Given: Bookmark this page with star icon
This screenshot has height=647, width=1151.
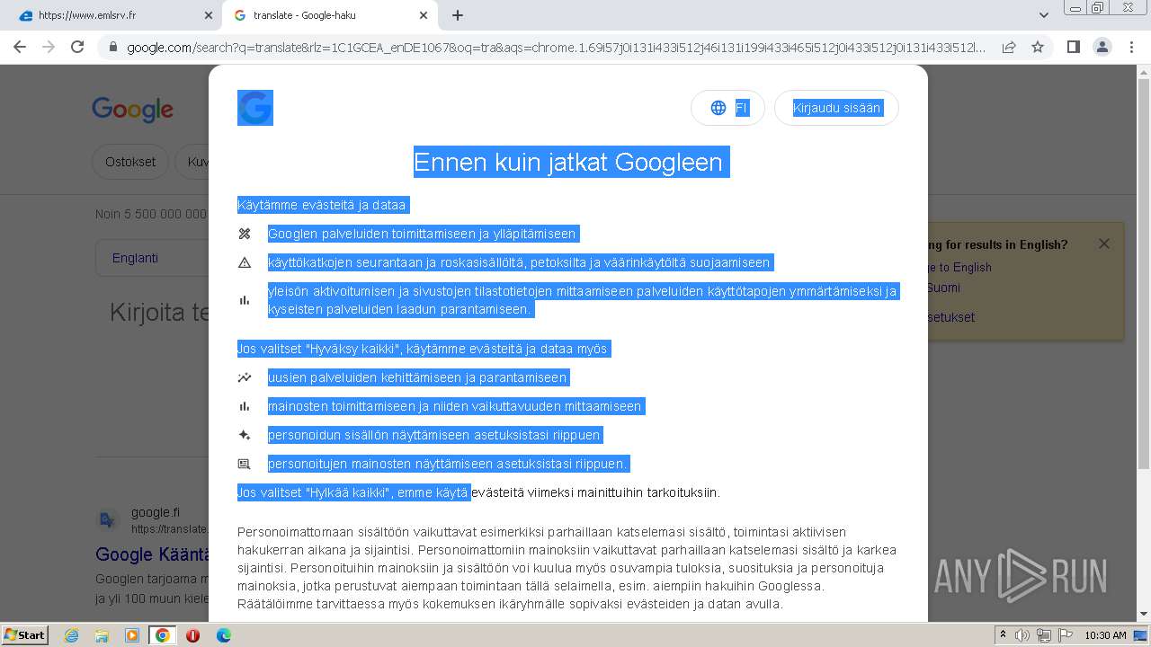Looking at the screenshot, I should [x=1038, y=47].
